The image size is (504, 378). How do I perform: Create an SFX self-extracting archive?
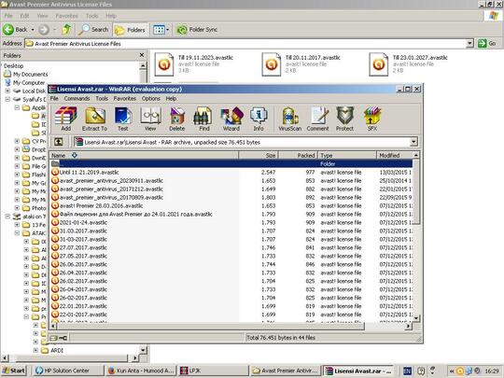pos(371,119)
